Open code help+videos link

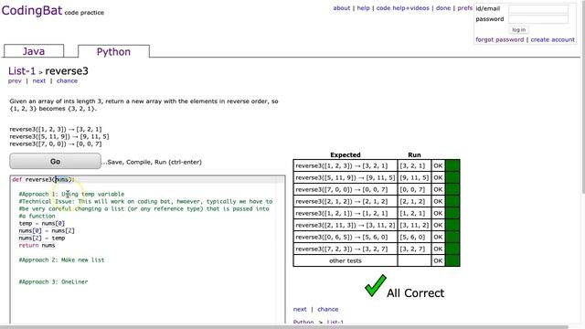(402, 8)
